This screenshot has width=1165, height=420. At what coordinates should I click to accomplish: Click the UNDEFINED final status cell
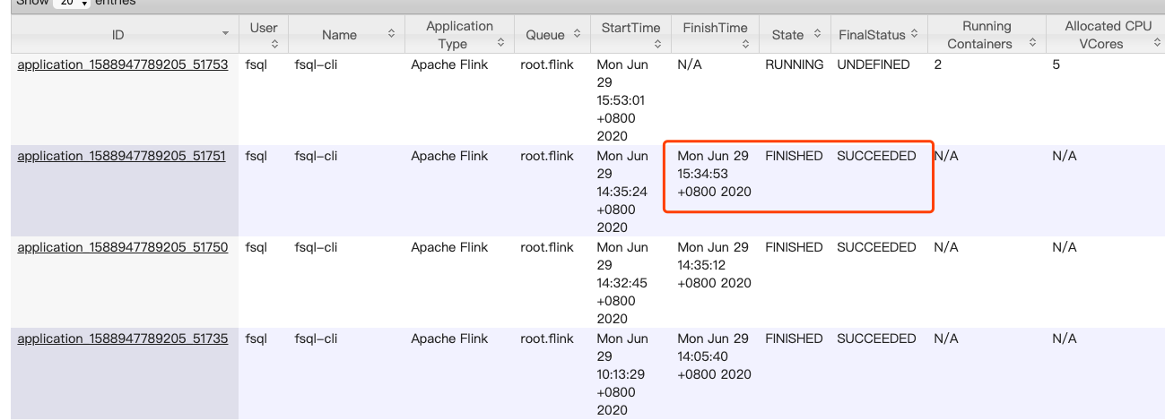[873, 64]
